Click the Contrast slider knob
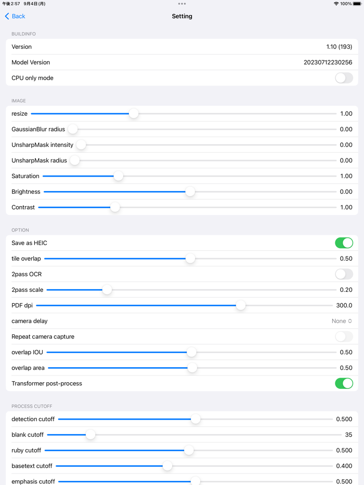 (x=115, y=207)
